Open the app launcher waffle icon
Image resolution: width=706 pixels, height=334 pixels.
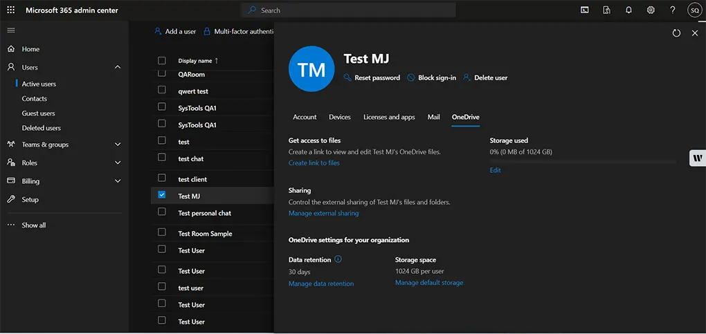[x=11, y=10]
